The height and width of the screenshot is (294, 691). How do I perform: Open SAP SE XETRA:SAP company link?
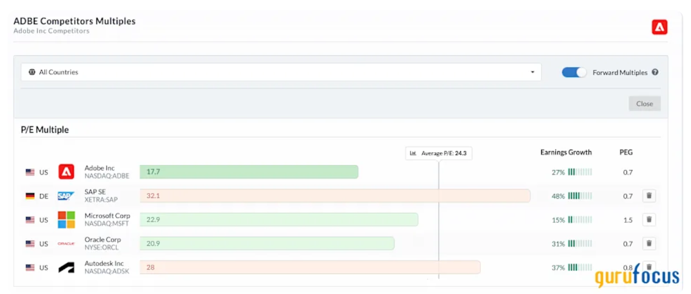pos(101,196)
